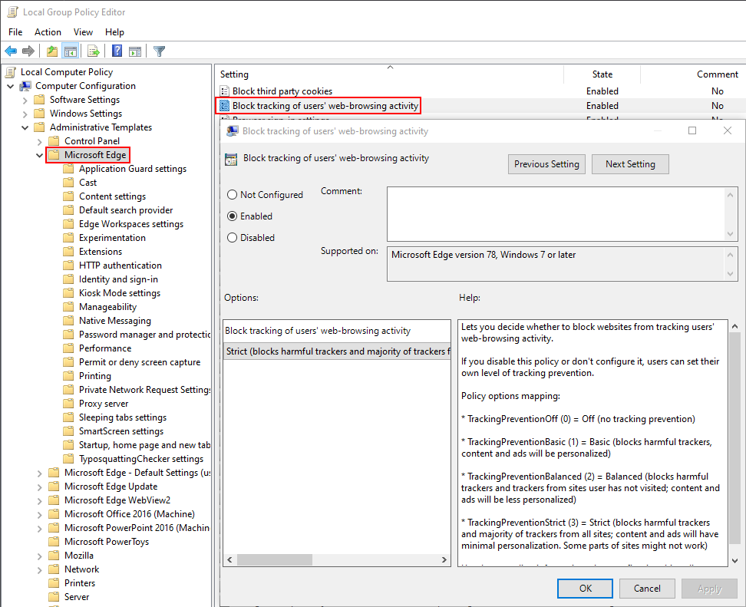746x607 pixels.
Task: Open the Action menu
Action: coord(48,32)
